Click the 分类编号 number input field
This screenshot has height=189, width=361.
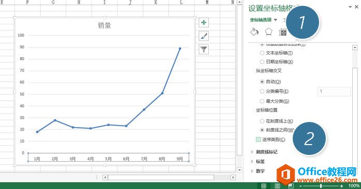[x=334, y=91]
